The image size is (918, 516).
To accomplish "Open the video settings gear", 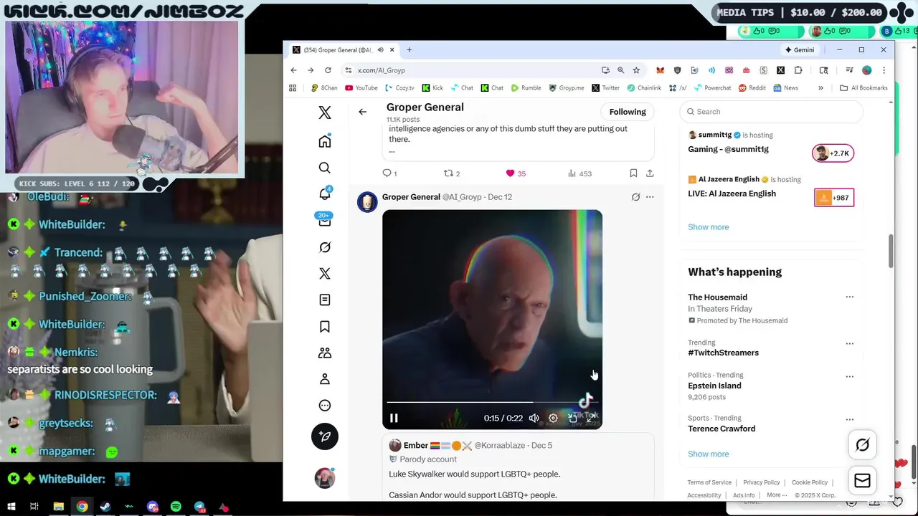I will point(553,418).
